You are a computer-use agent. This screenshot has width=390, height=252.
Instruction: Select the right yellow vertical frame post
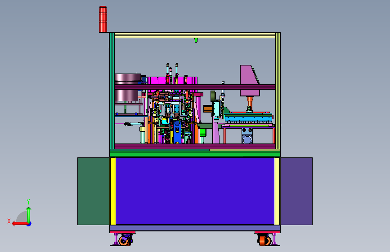coord(278,91)
